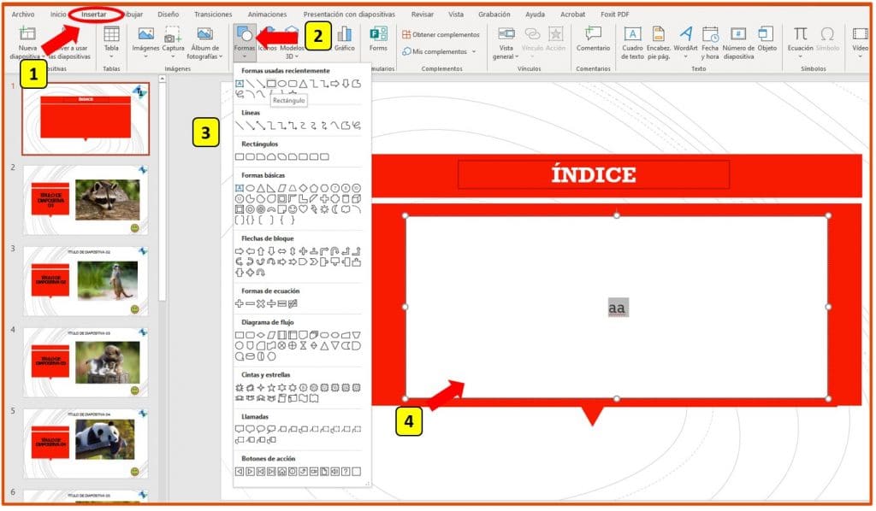Expand the Imágenes dropdown arrow
The image size is (876, 511).
click(x=145, y=56)
